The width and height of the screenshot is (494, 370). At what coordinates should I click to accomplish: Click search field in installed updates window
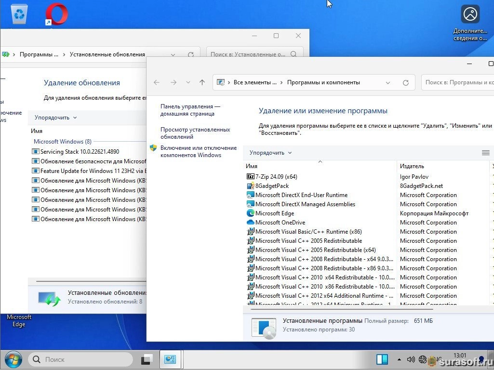(x=254, y=53)
